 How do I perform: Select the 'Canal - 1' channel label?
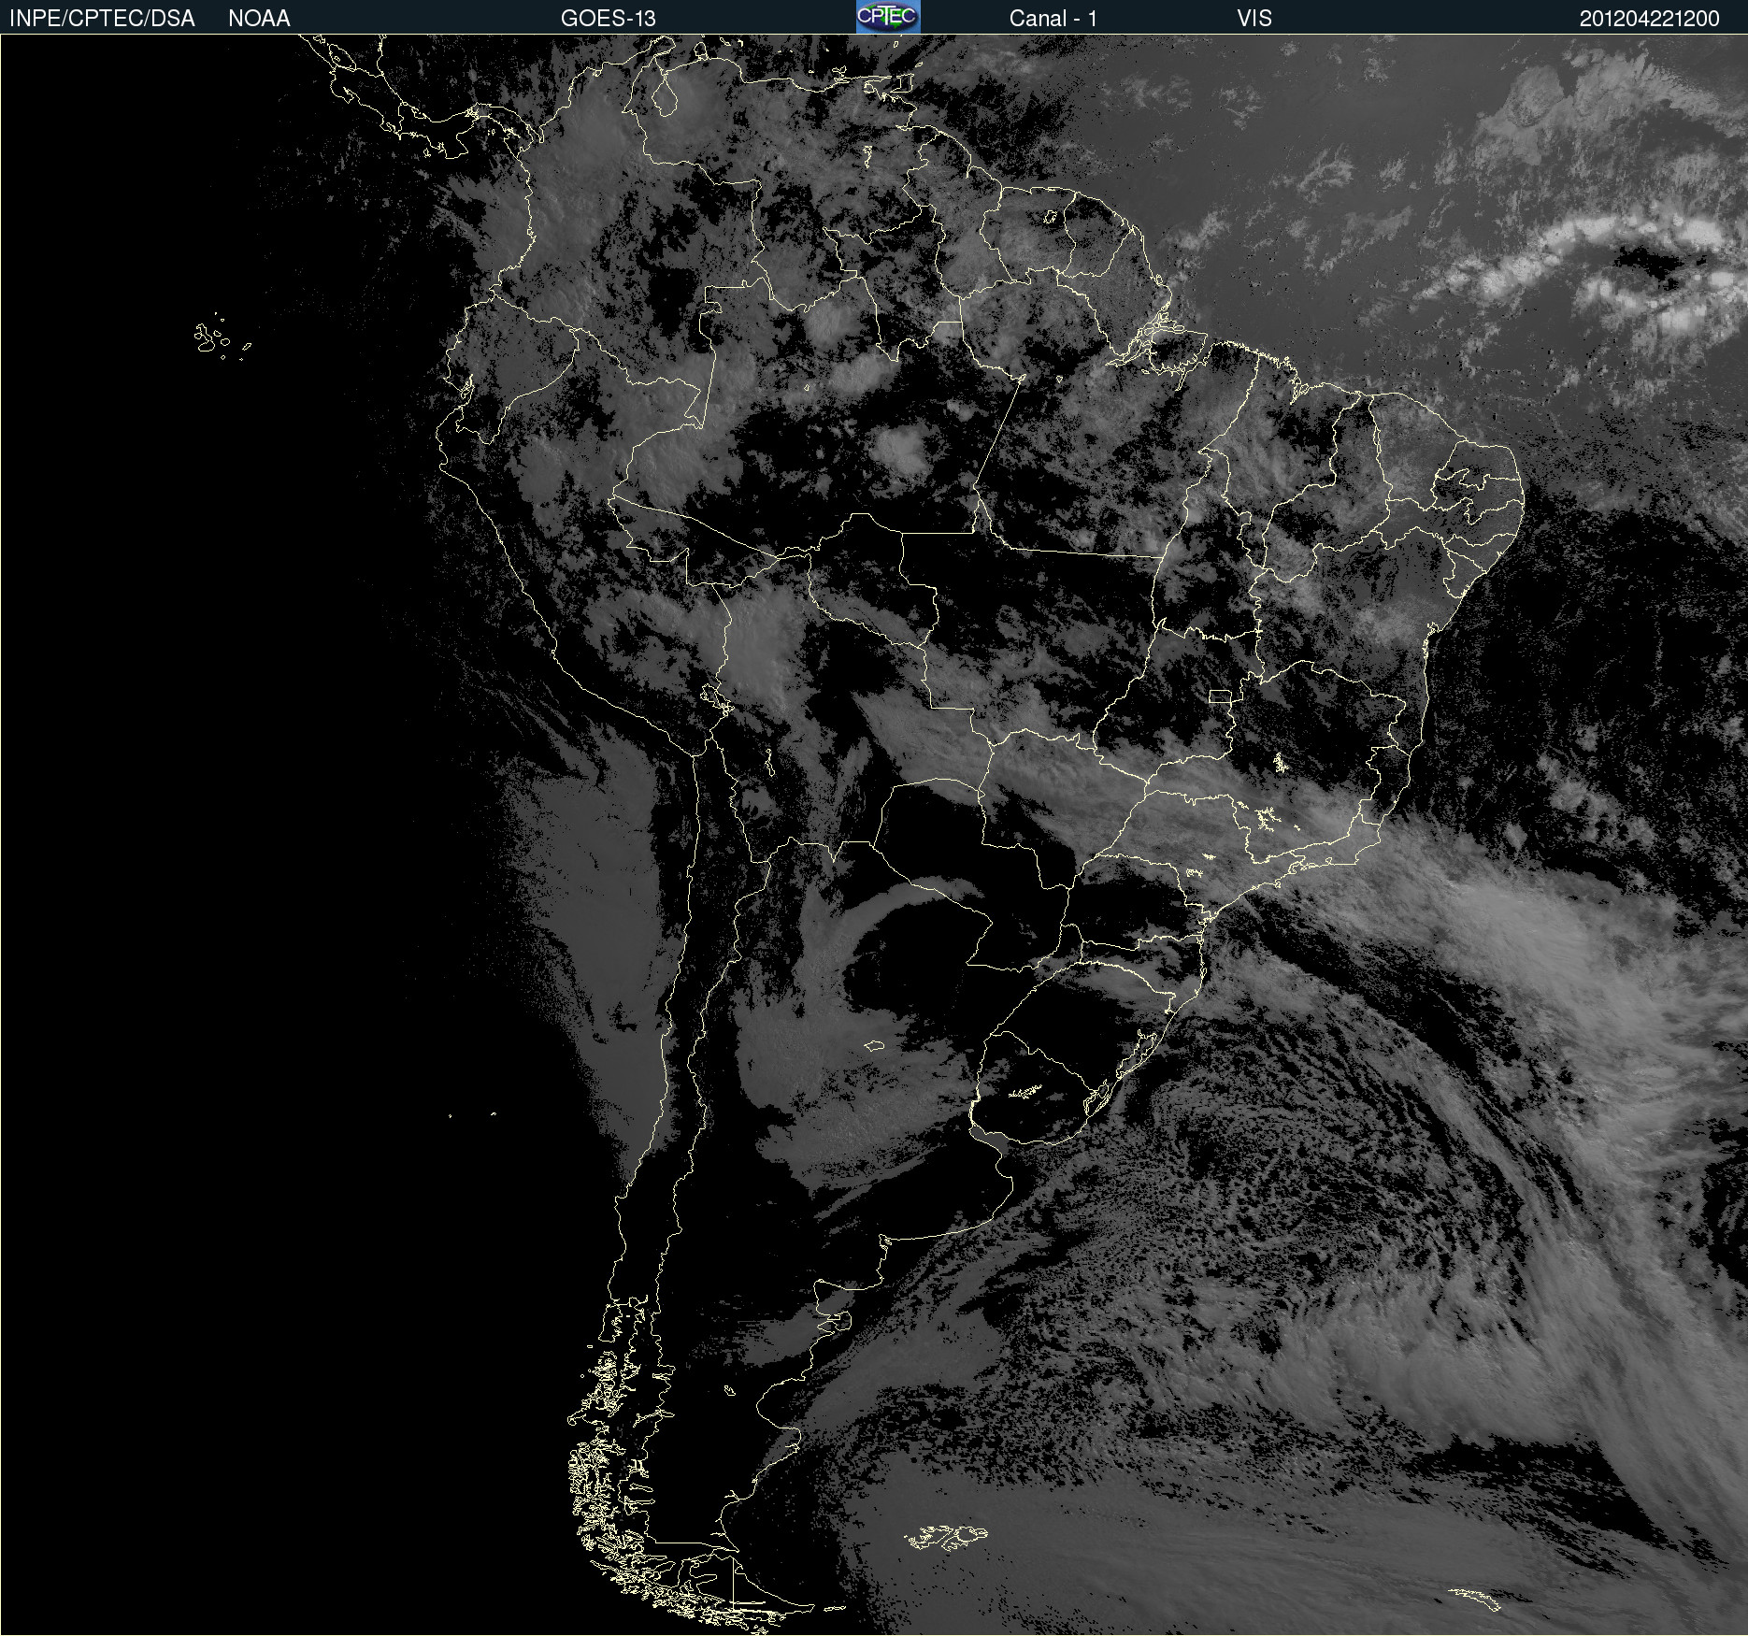click(x=1053, y=18)
